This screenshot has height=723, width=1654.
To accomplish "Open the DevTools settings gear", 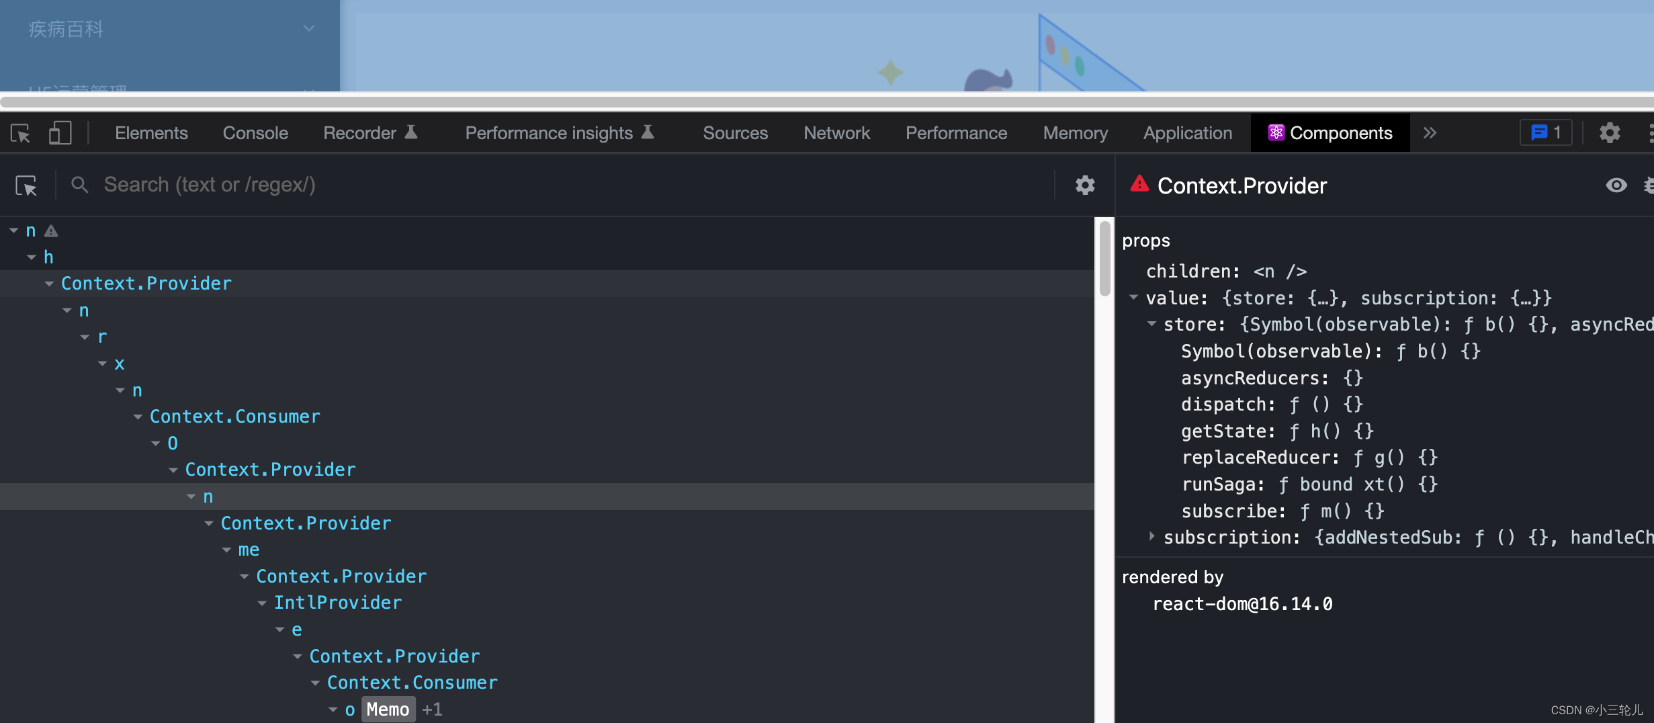I will pos(1610,132).
